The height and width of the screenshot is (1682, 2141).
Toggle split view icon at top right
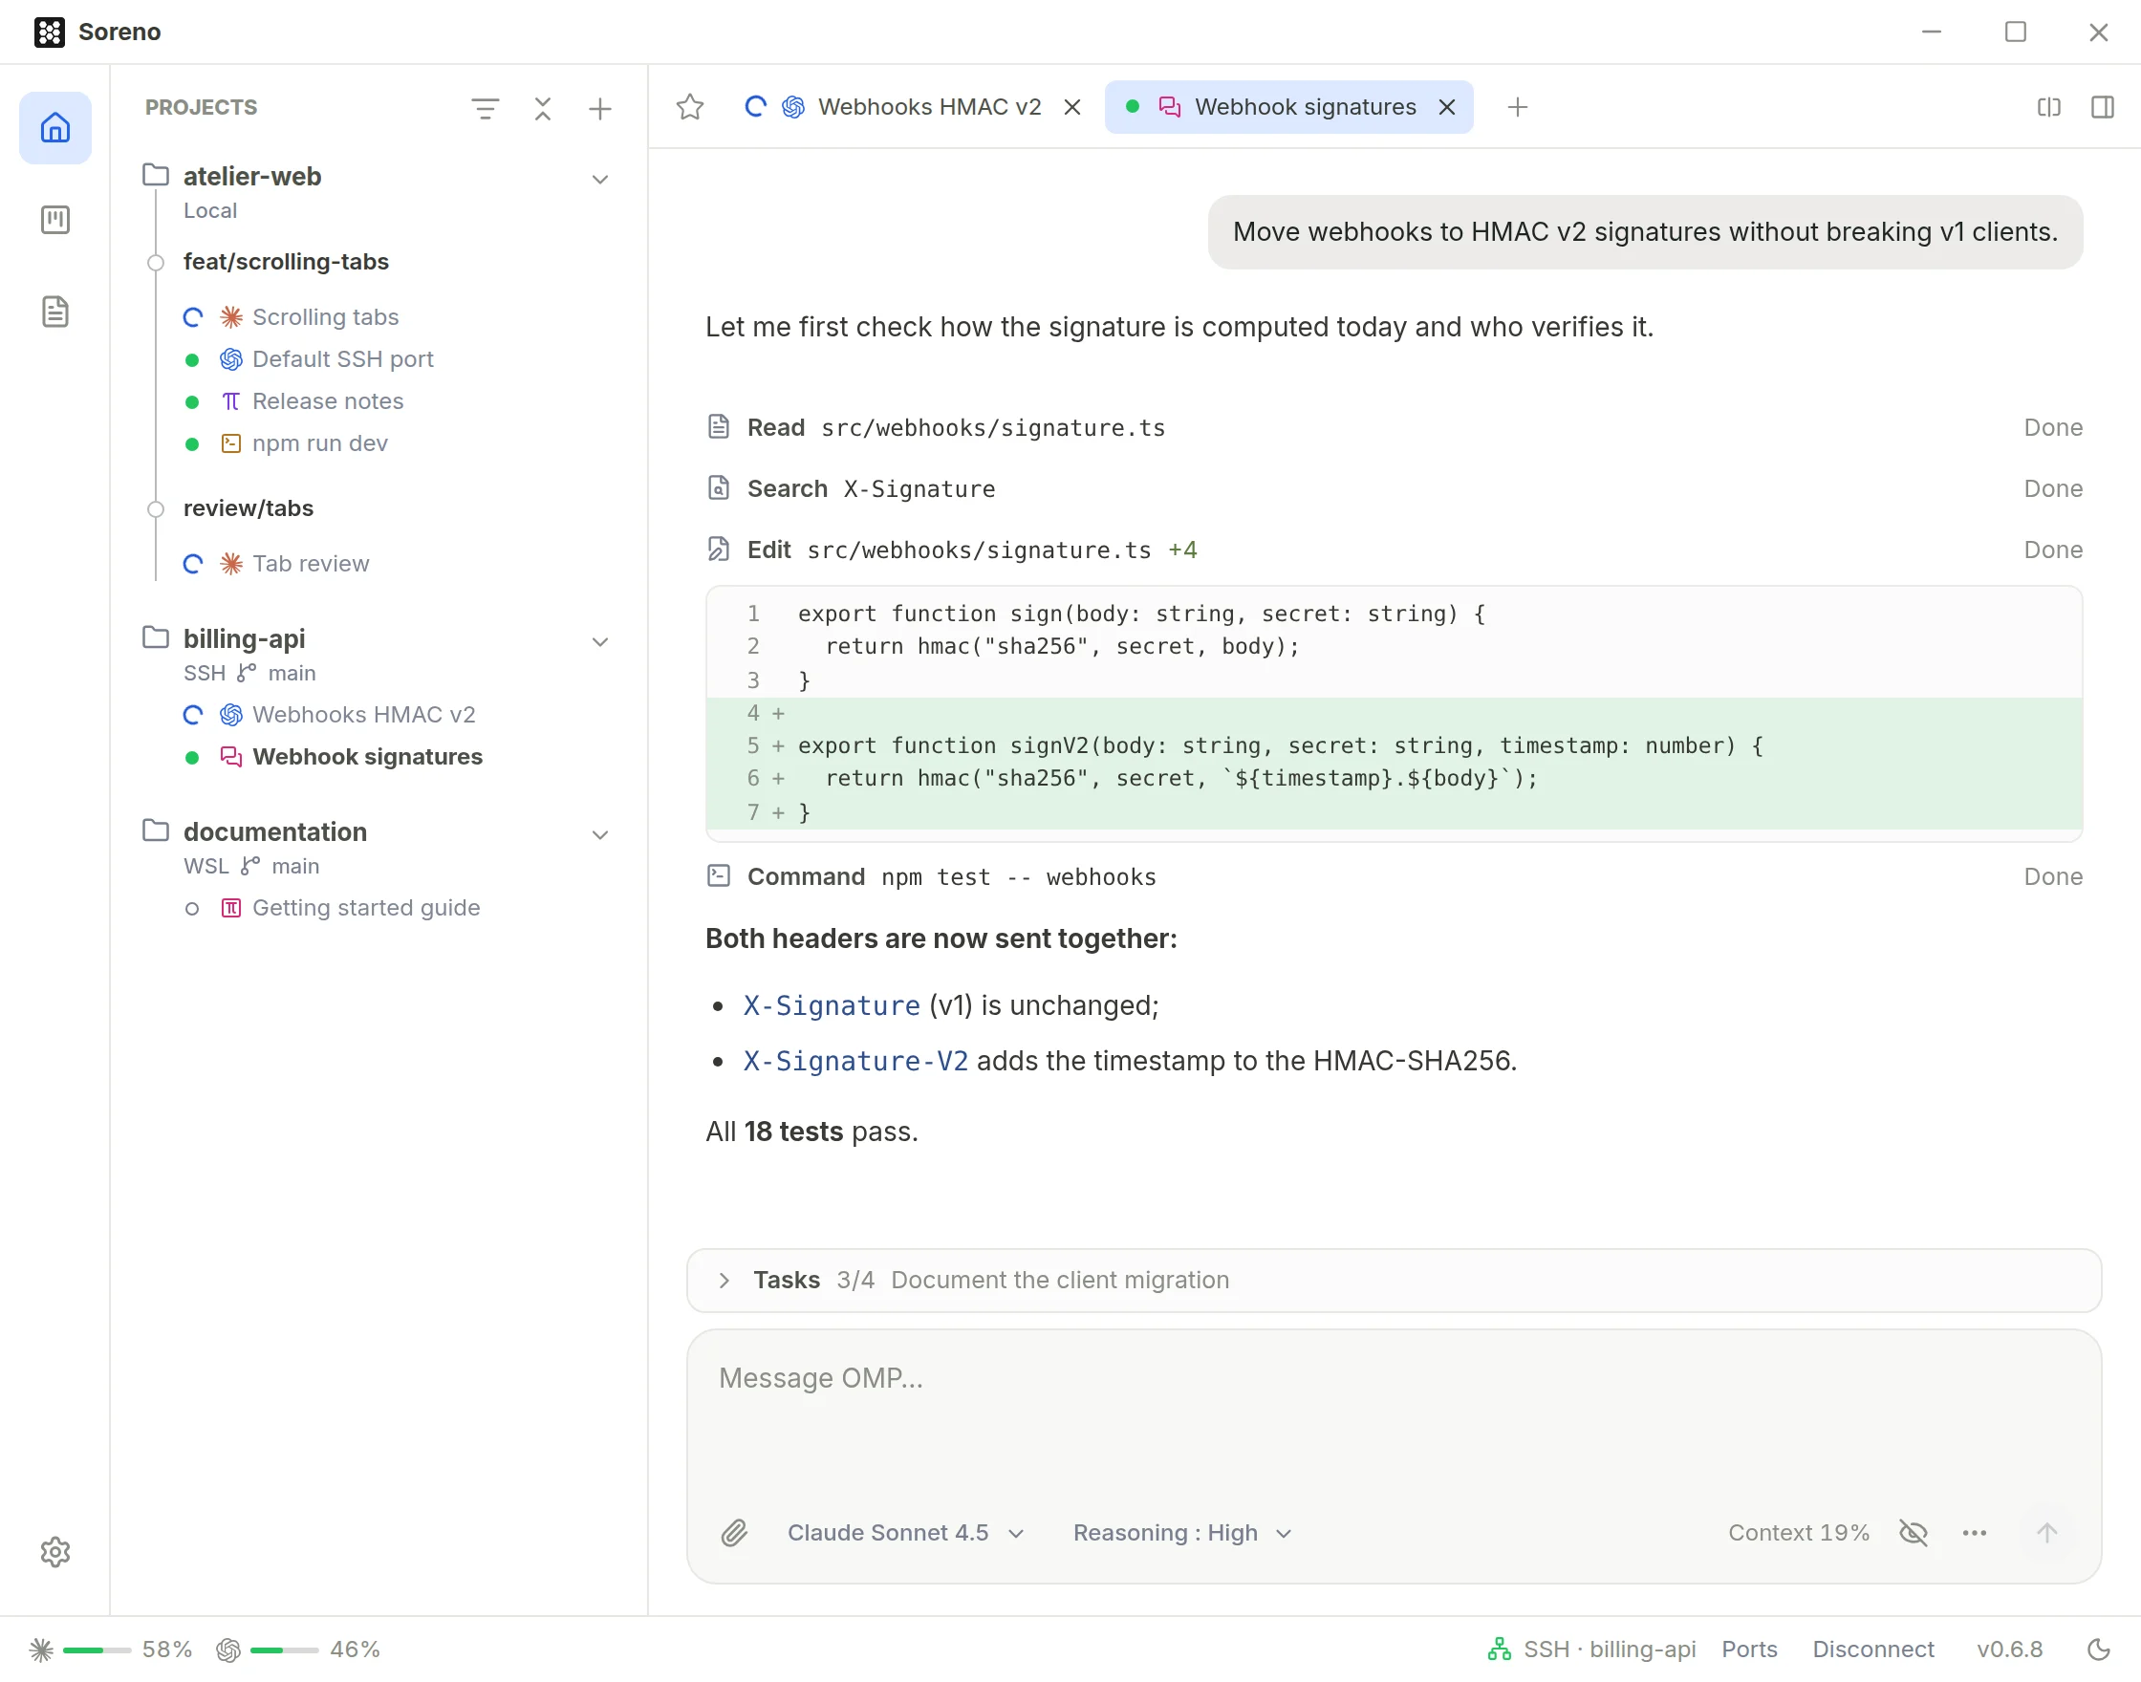click(2049, 106)
